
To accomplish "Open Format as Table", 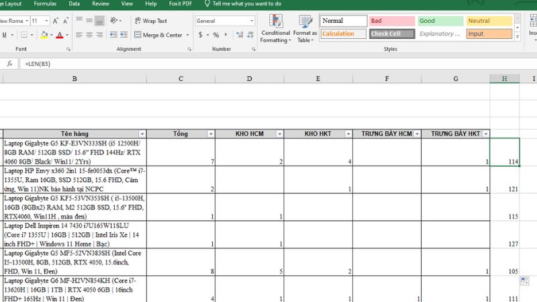I will 305,29.
